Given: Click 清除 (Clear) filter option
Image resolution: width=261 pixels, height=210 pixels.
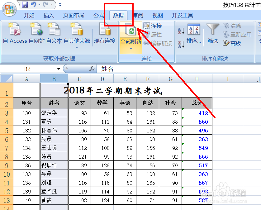Looking at the screenshot, I should (x=235, y=26).
